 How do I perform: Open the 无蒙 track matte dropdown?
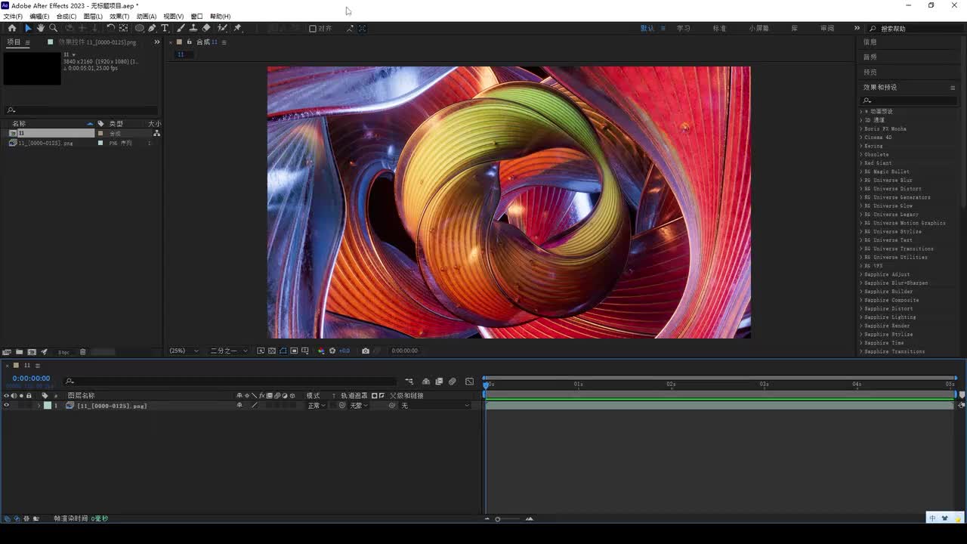click(359, 406)
